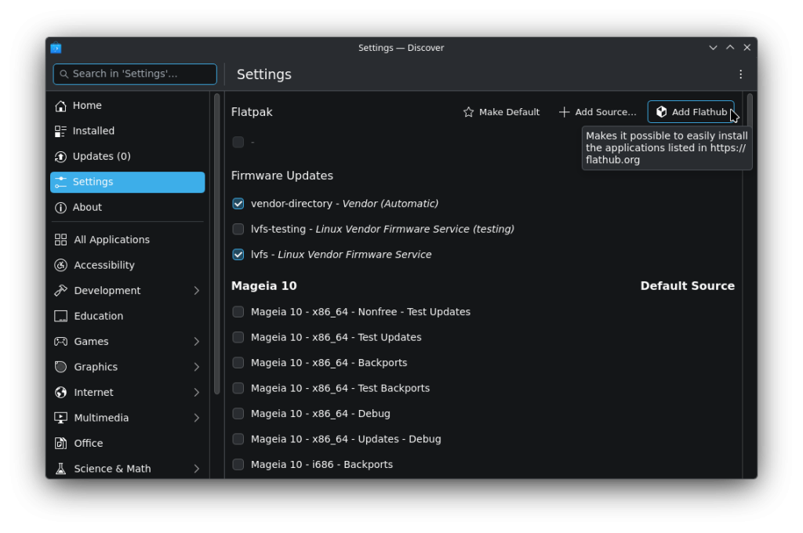803x533 pixels.
Task: Enable Mageia 10 x86_64 Updates Debug
Action: [x=238, y=439]
